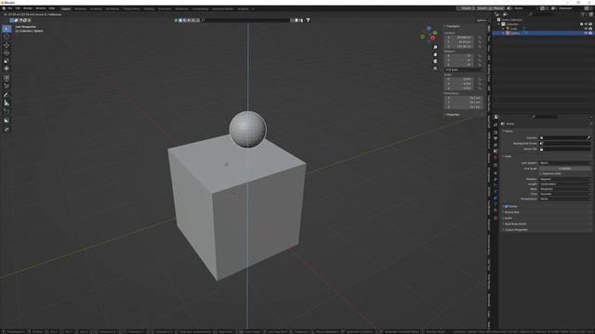The width and height of the screenshot is (595, 334).
Task: Hide the Sphere in viewport via eye icon
Action: click(x=586, y=33)
